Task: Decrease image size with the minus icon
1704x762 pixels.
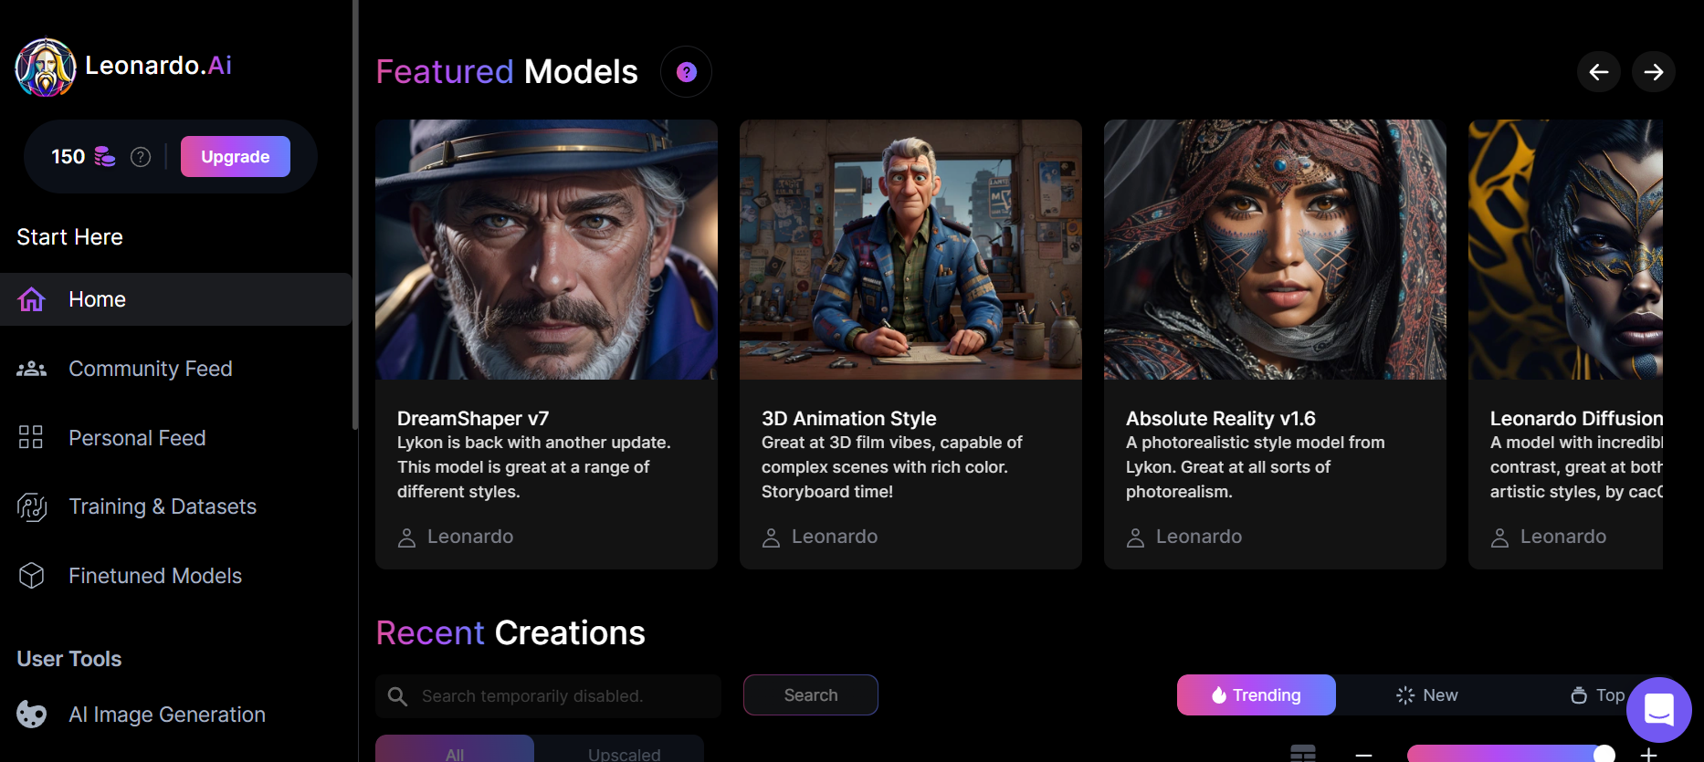Action: coord(1364,755)
